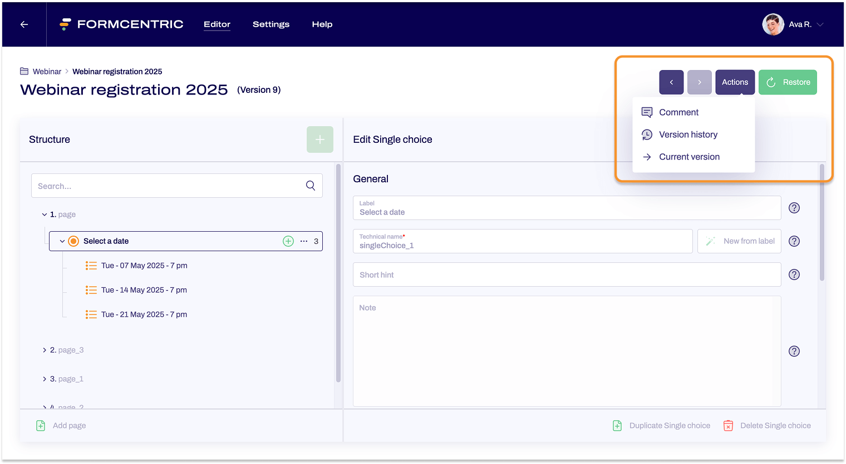
Task: Go to Current version
Action: pyautogui.click(x=689, y=157)
